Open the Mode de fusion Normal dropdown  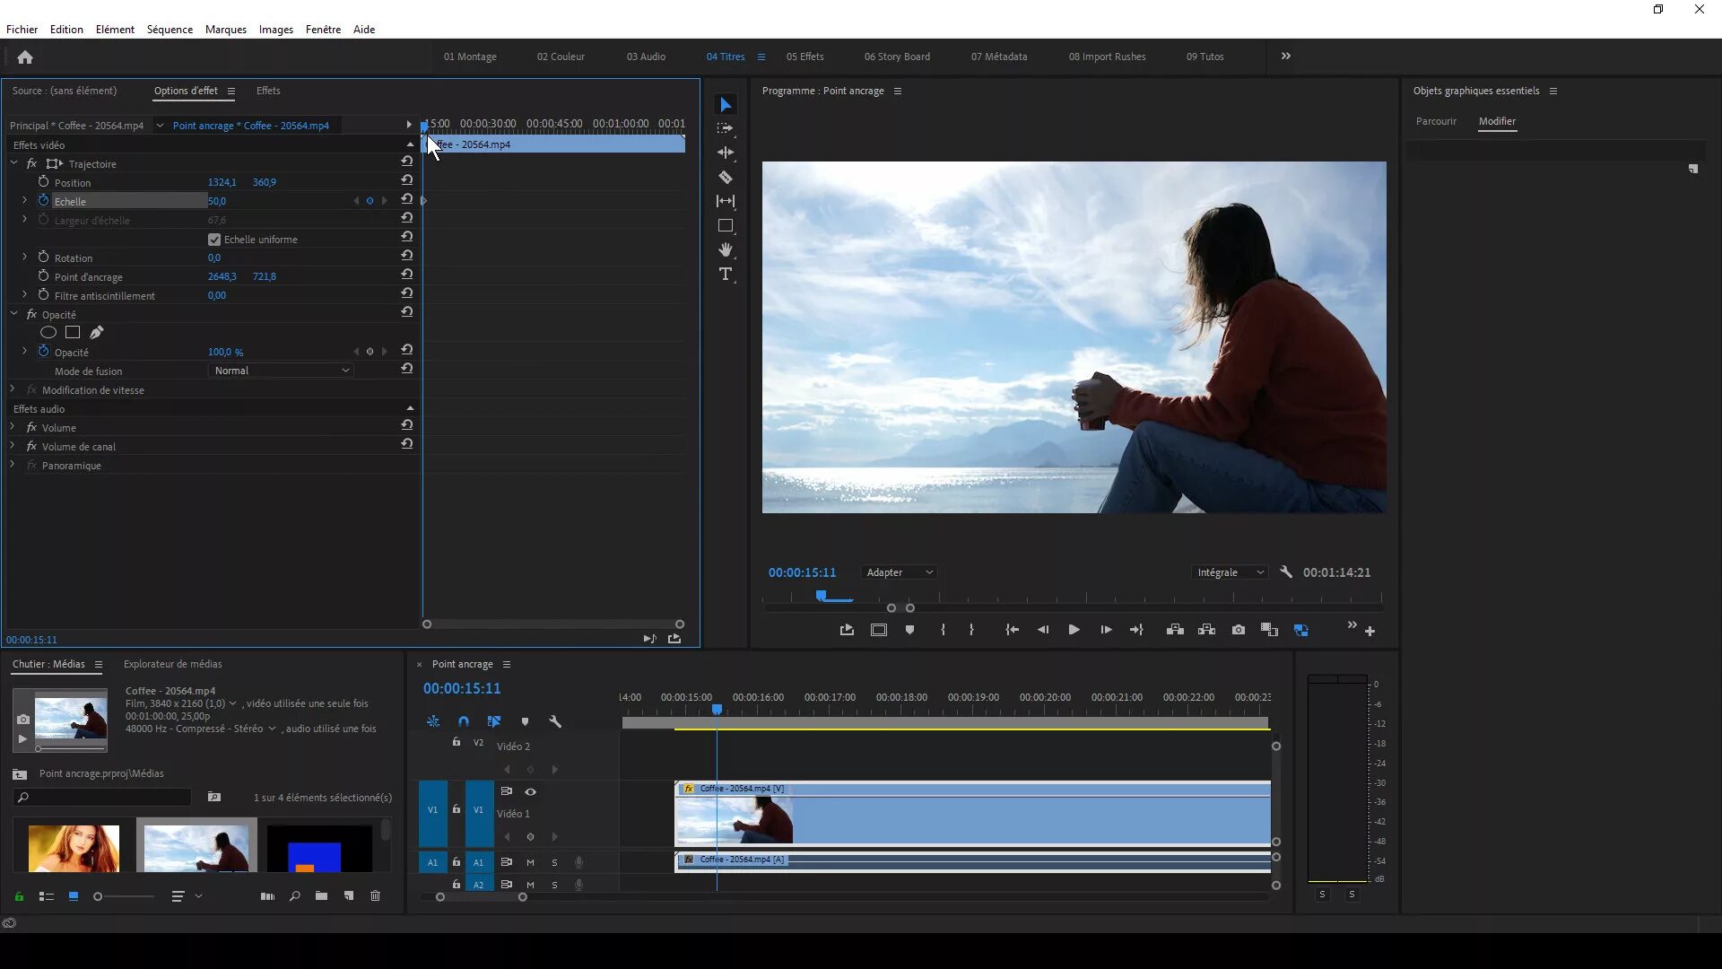pyautogui.click(x=282, y=371)
